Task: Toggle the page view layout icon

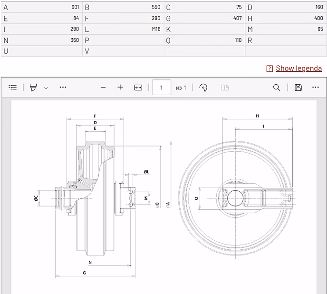Action: pyautogui.click(x=225, y=88)
